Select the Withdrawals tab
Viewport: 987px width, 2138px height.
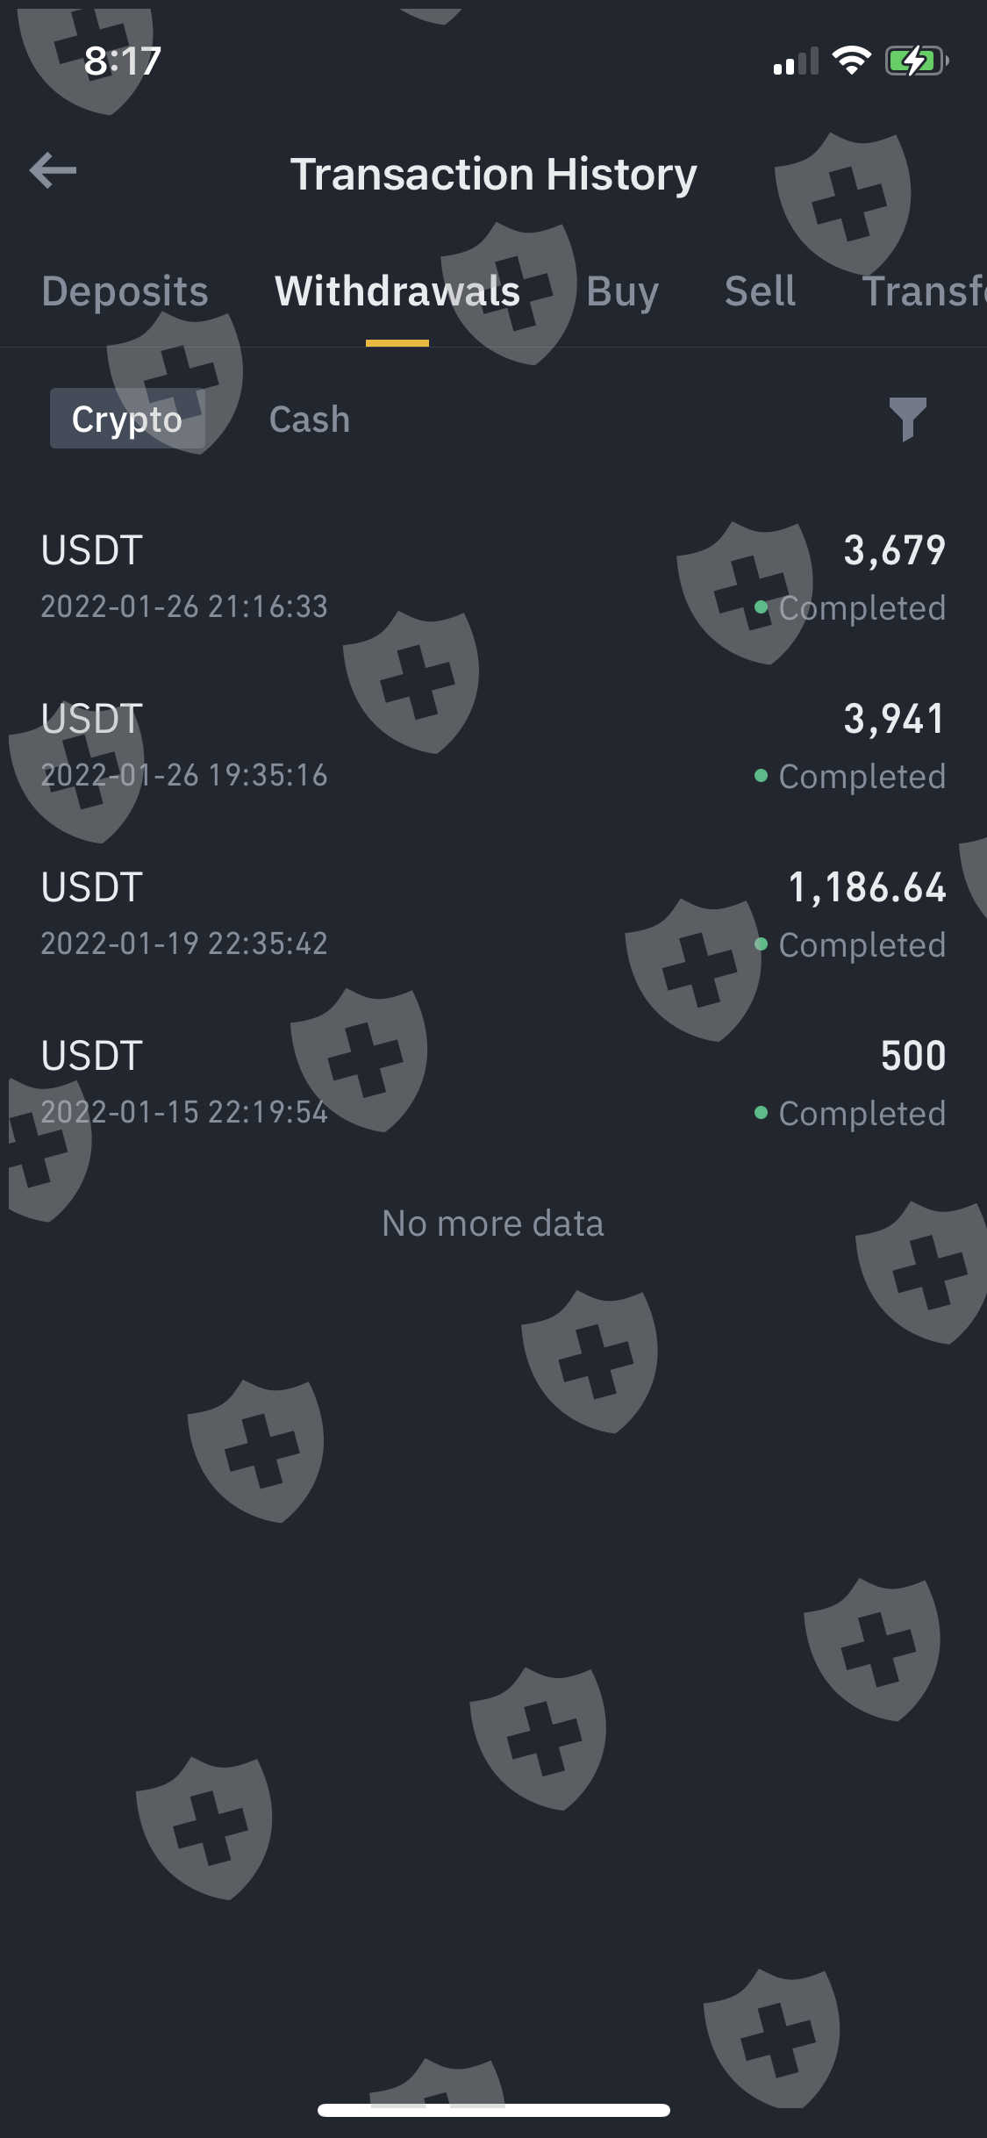(397, 291)
